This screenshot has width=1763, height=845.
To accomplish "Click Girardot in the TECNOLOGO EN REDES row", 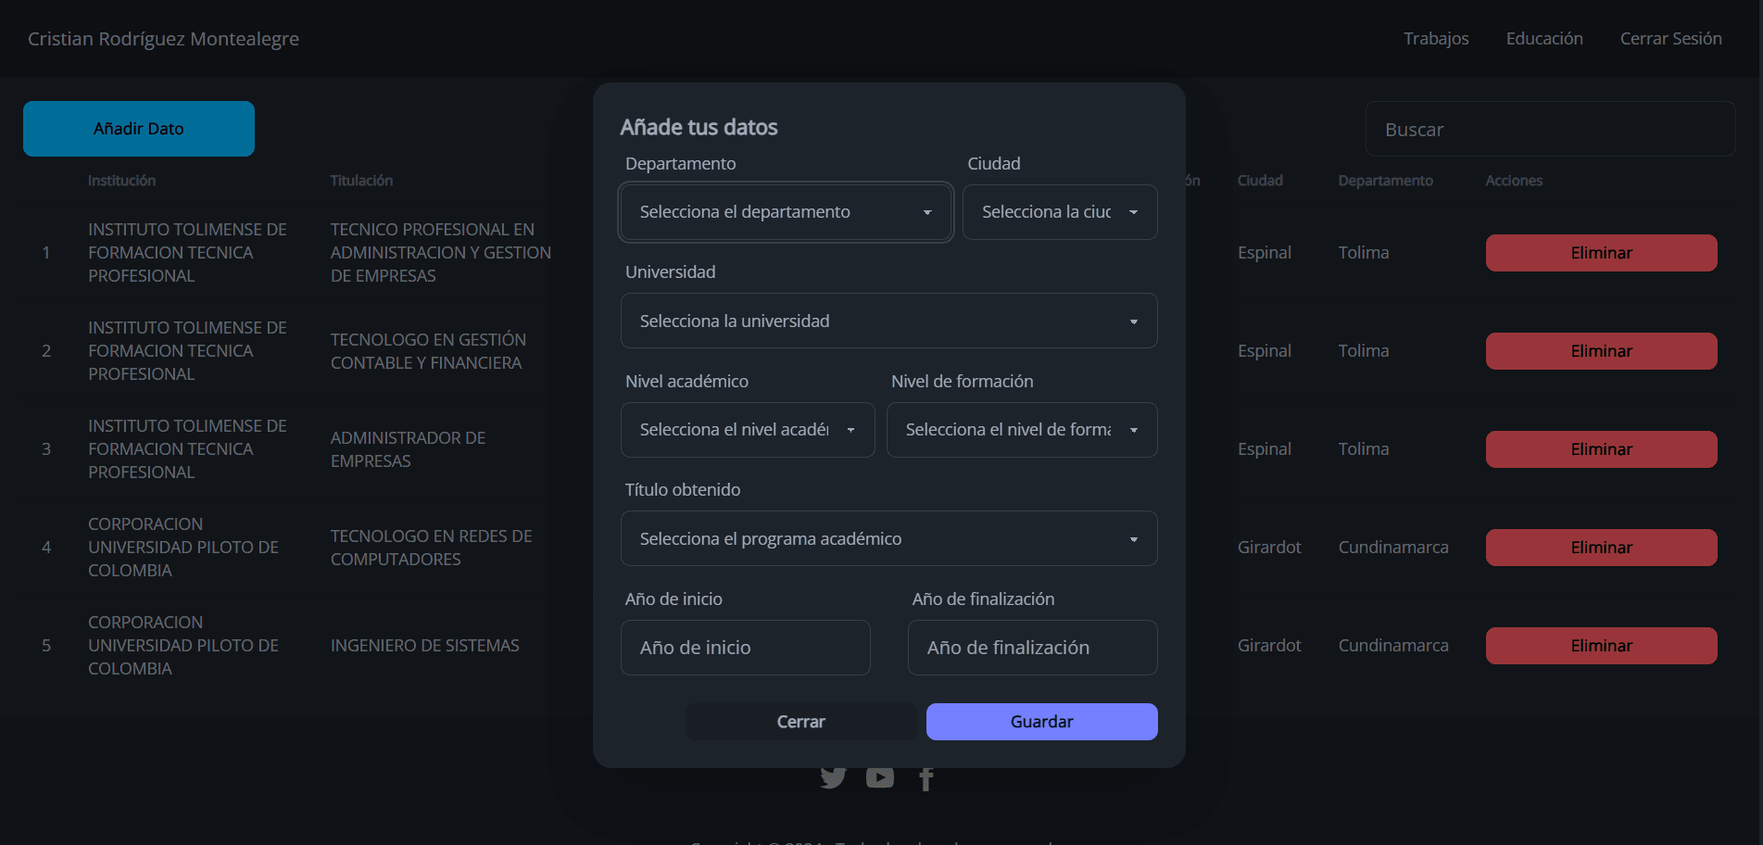I will pos(1269,548).
